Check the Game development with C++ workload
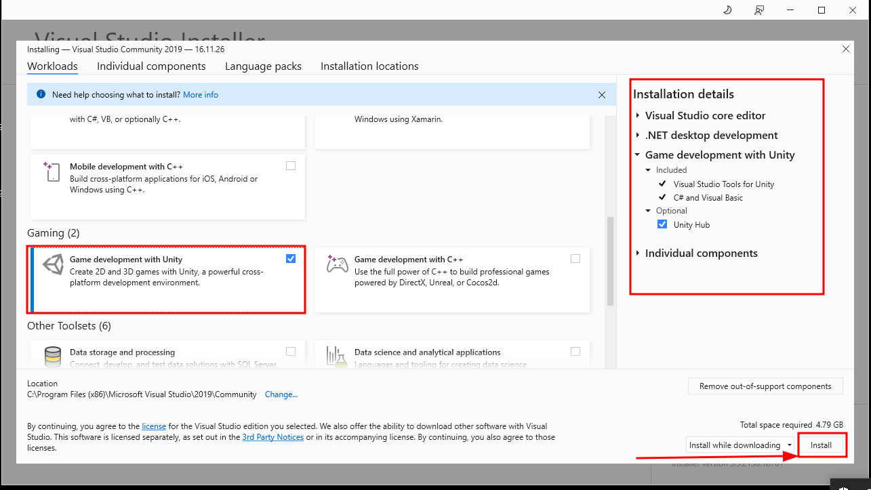Viewport: 871px width, 490px height. tap(575, 258)
